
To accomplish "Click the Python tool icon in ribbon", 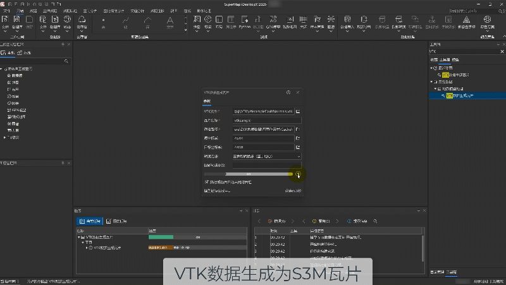I will click(x=245, y=22).
